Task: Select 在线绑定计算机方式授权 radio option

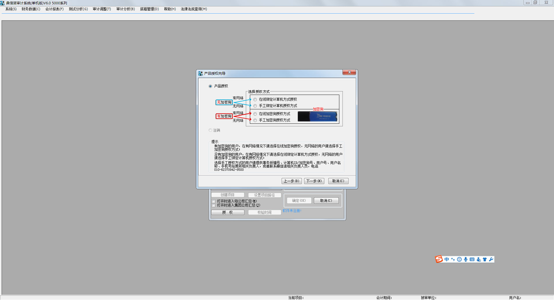Action: pyautogui.click(x=255, y=99)
